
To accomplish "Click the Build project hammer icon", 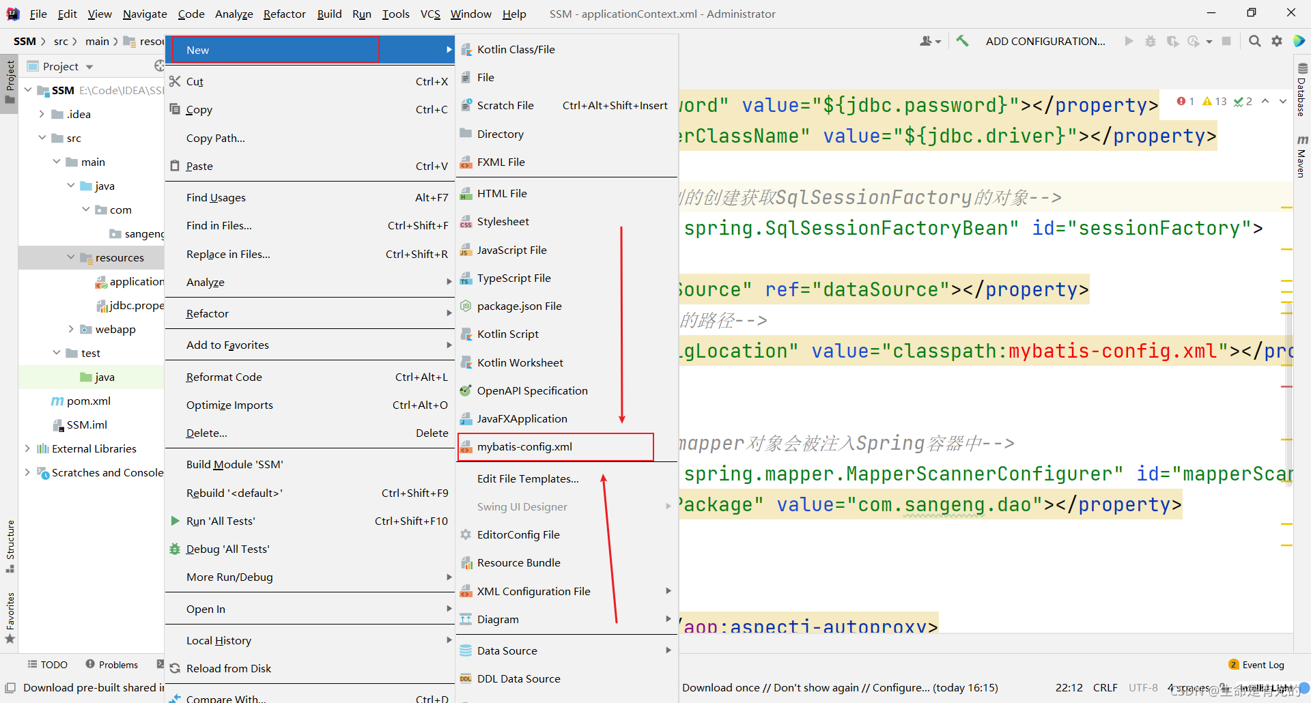I will [962, 41].
